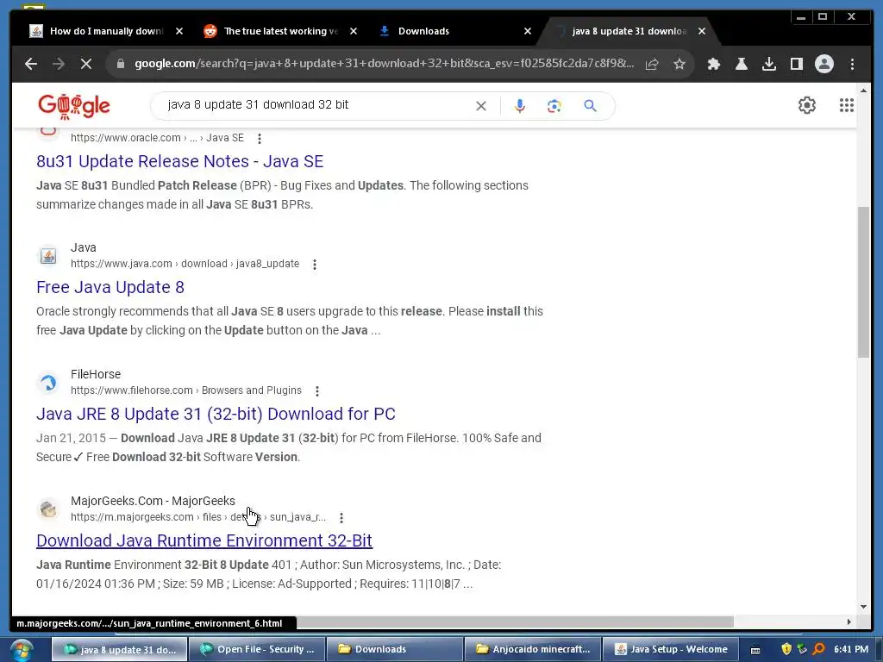Image resolution: width=883 pixels, height=662 pixels.
Task: Switch to 'Open File - Security' taskbar item
Action: [257, 650]
